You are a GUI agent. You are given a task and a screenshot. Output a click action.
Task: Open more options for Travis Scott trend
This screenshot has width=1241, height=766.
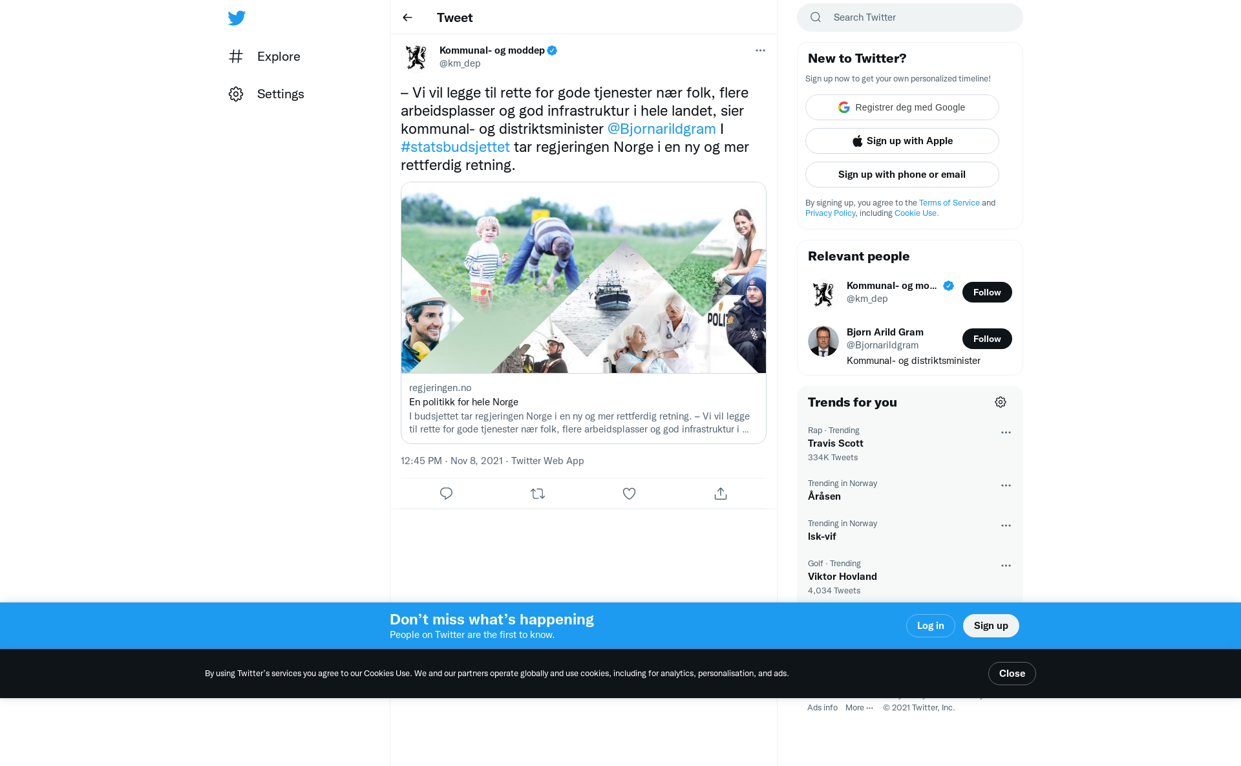click(1006, 432)
